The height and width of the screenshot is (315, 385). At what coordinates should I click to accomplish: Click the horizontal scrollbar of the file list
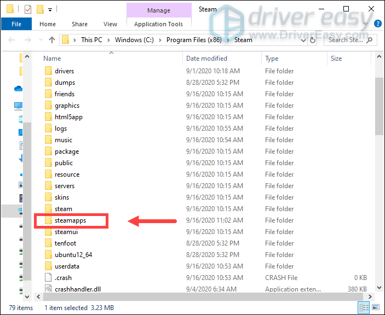coord(203,296)
